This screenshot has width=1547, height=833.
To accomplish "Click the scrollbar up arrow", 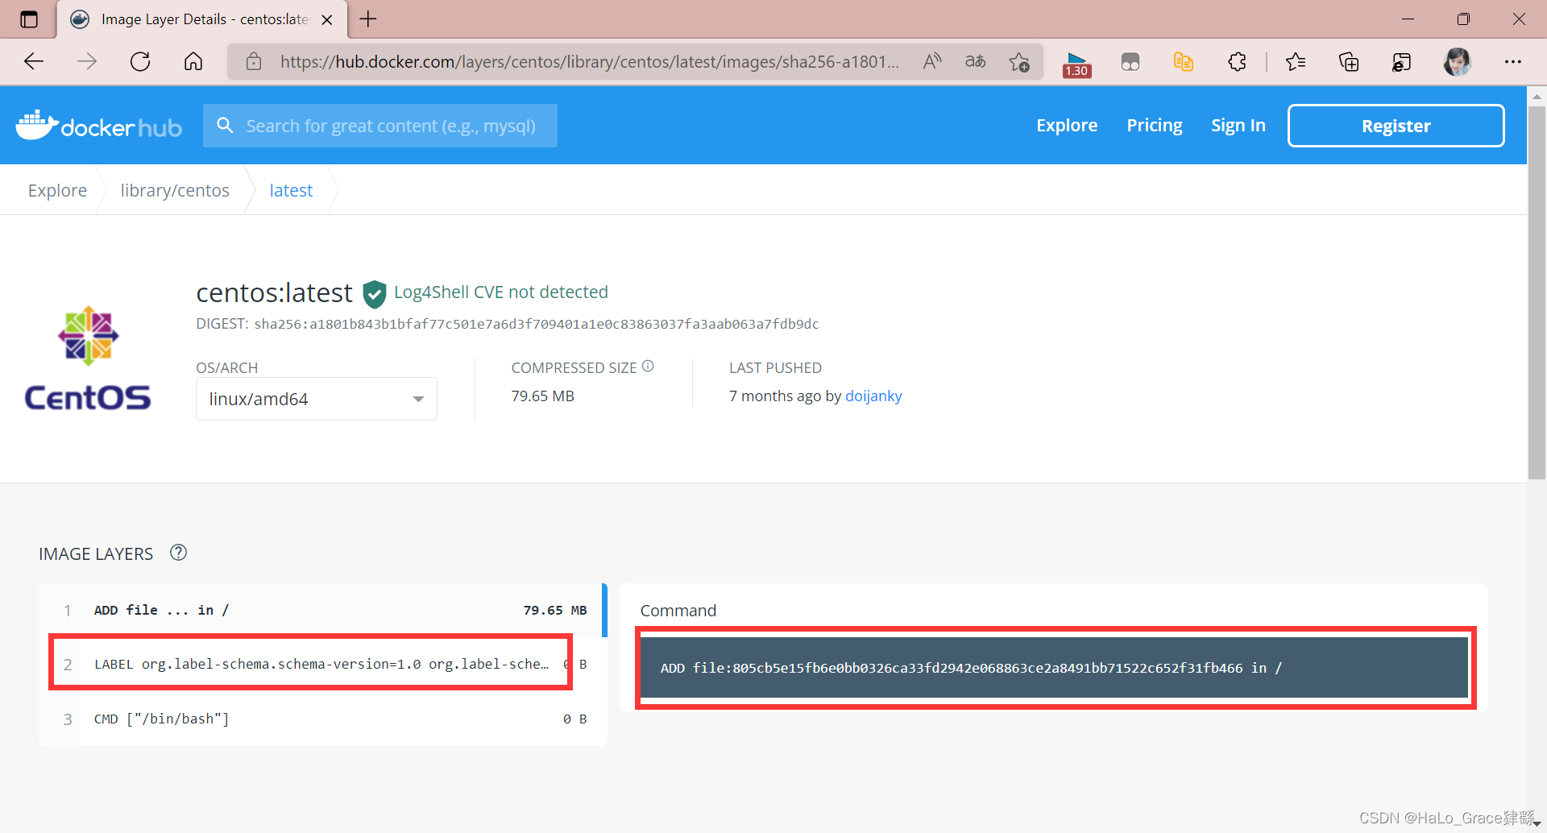I will [1537, 96].
